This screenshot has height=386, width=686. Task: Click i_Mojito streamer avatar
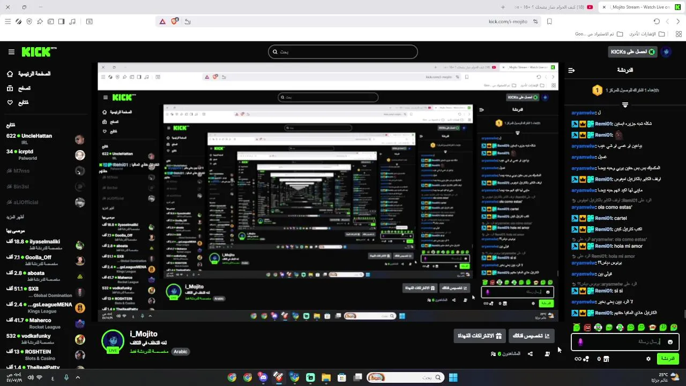tap(113, 341)
